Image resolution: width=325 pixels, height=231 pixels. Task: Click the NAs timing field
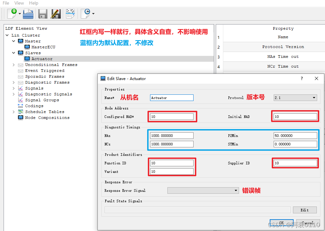click(172, 136)
